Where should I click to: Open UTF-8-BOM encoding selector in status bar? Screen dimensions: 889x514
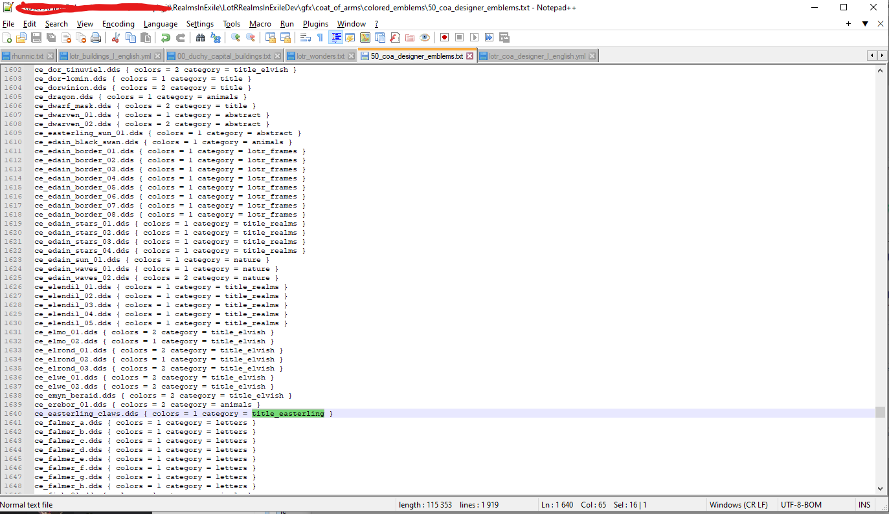click(801, 505)
